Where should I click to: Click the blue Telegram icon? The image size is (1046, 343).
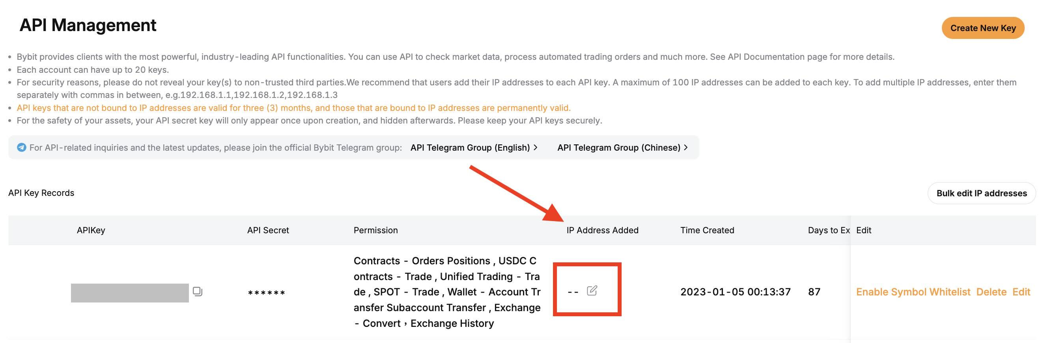click(22, 148)
